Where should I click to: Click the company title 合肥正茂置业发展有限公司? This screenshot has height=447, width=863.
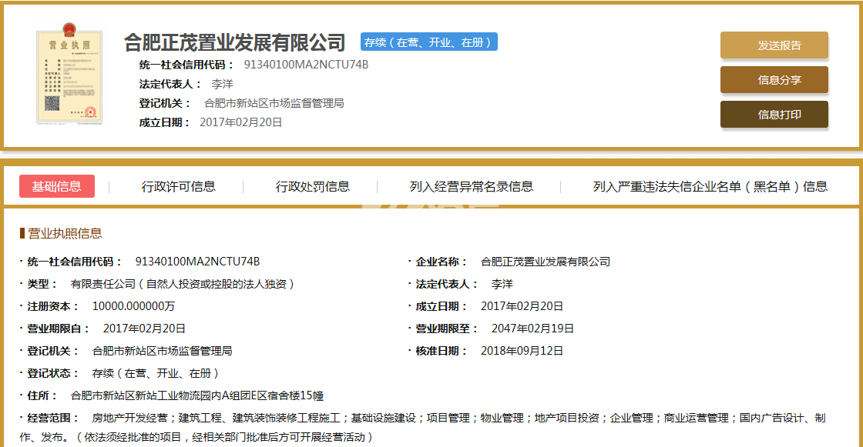click(234, 42)
